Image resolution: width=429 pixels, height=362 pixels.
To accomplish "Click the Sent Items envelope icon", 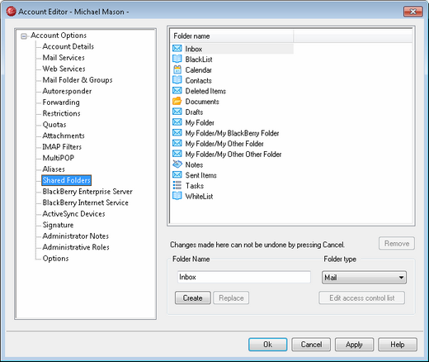I will (177, 174).
